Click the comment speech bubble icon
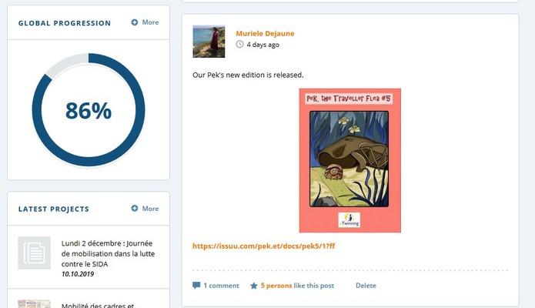Viewport: 535px width, 308px height. pyautogui.click(x=196, y=286)
